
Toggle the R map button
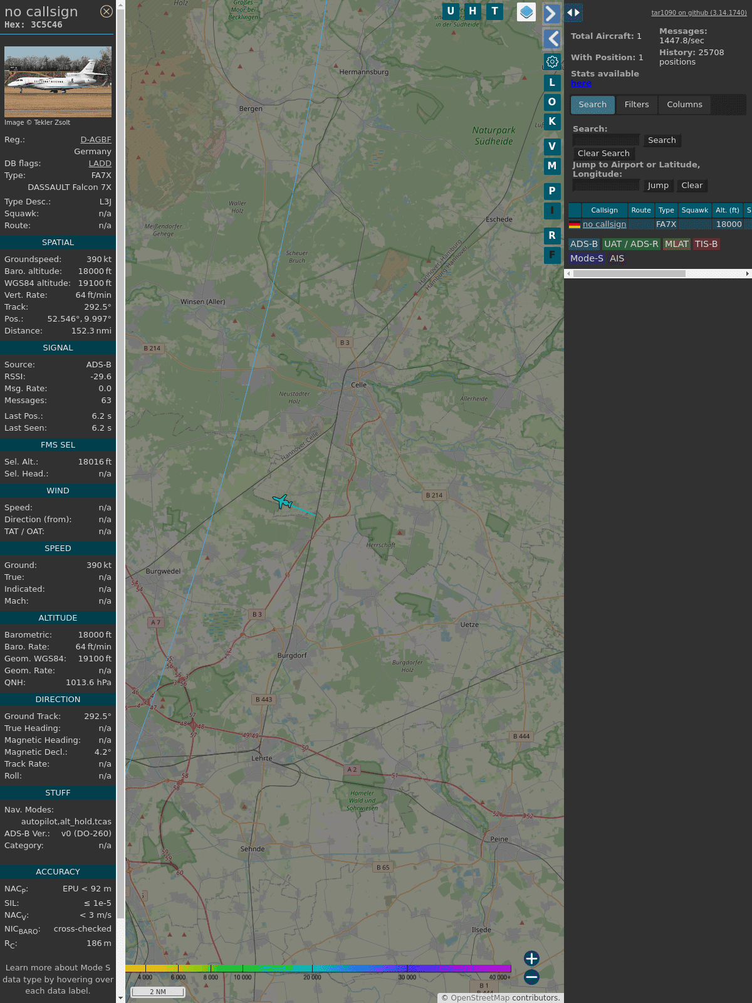[x=552, y=235]
